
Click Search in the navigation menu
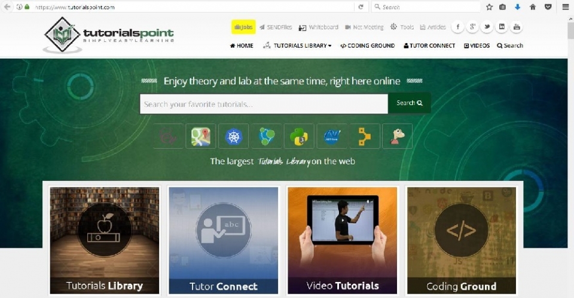coord(510,46)
